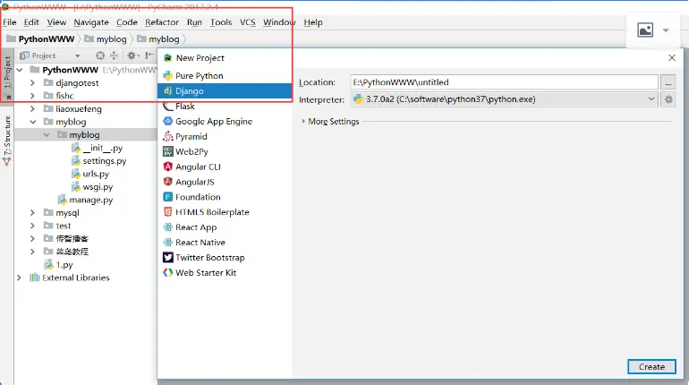The width and height of the screenshot is (689, 385).
Task: Click the hide Project panel icon
Action: tap(149, 56)
